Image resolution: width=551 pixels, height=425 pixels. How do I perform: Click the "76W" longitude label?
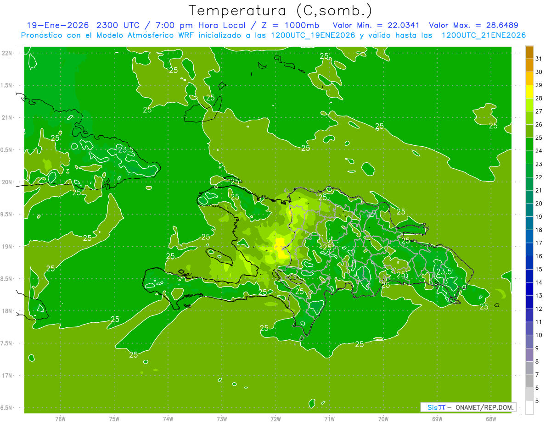[x=60, y=419]
